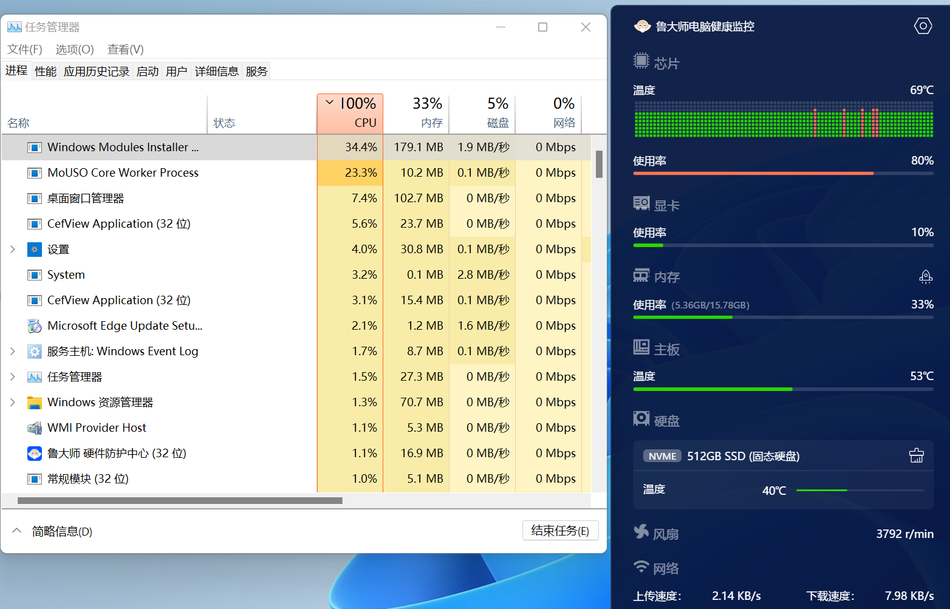Click the graphics card section icon

coord(641,203)
